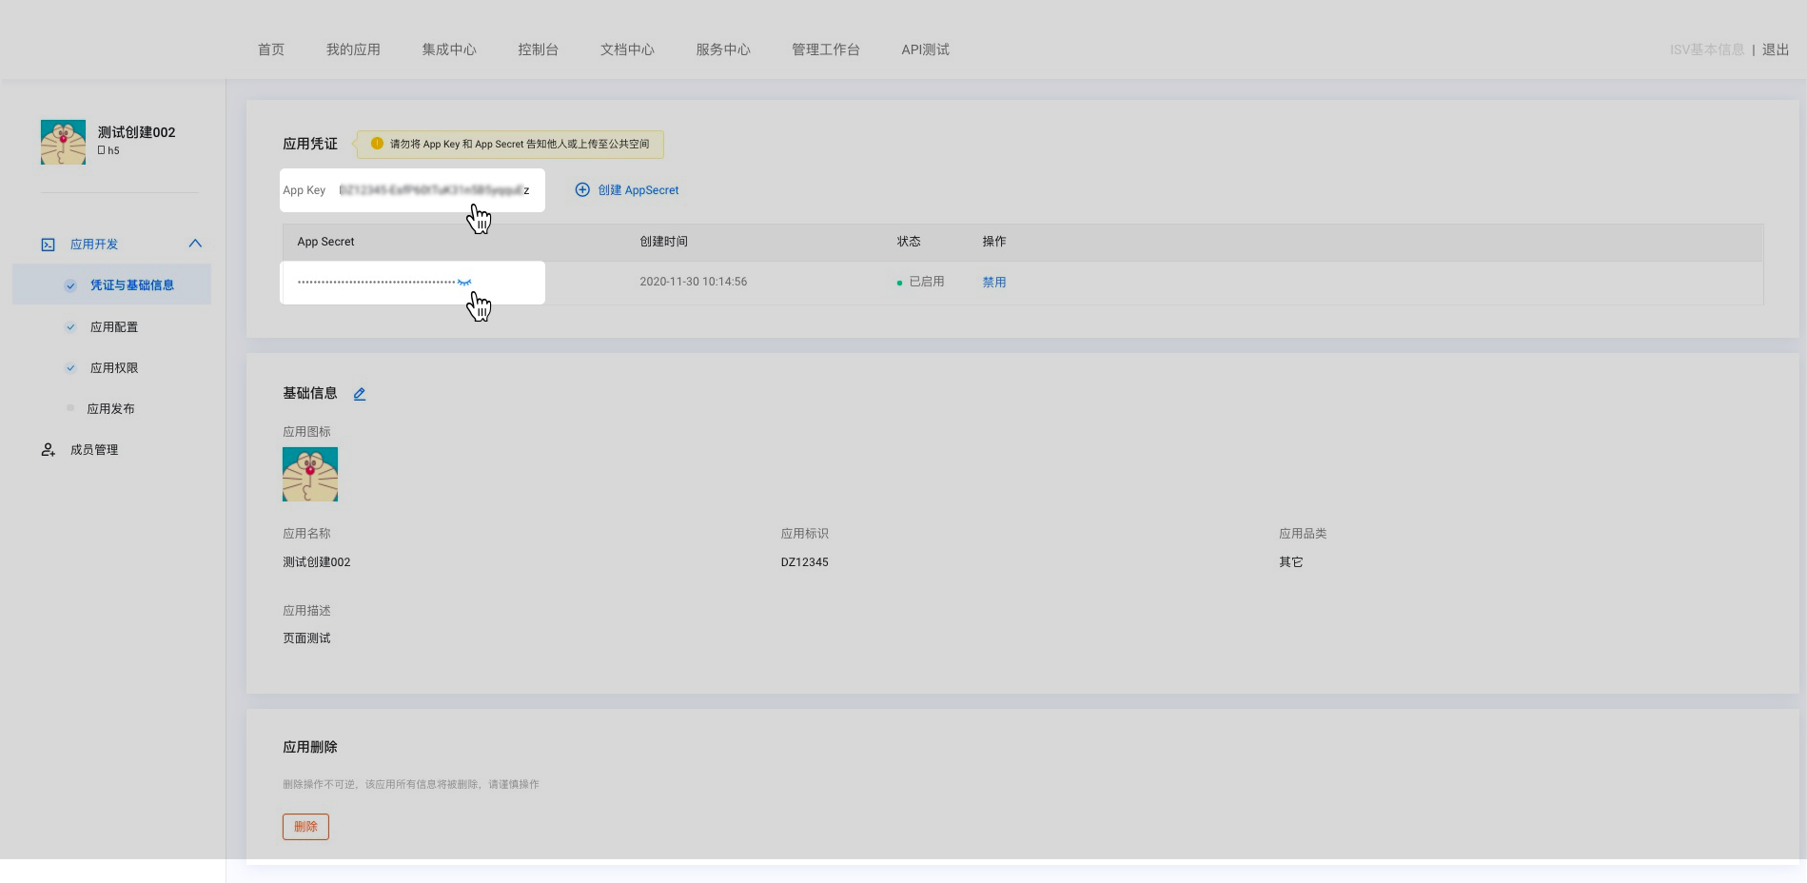Click the edit pencil icon beside 基础信息

pyautogui.click(x=360, y=394)
